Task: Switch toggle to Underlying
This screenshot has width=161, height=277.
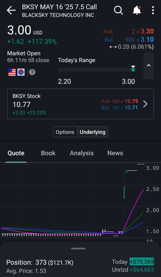Action: [92, 132]
